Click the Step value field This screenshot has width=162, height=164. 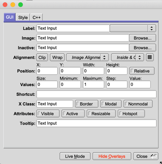(x=117, y=84)
